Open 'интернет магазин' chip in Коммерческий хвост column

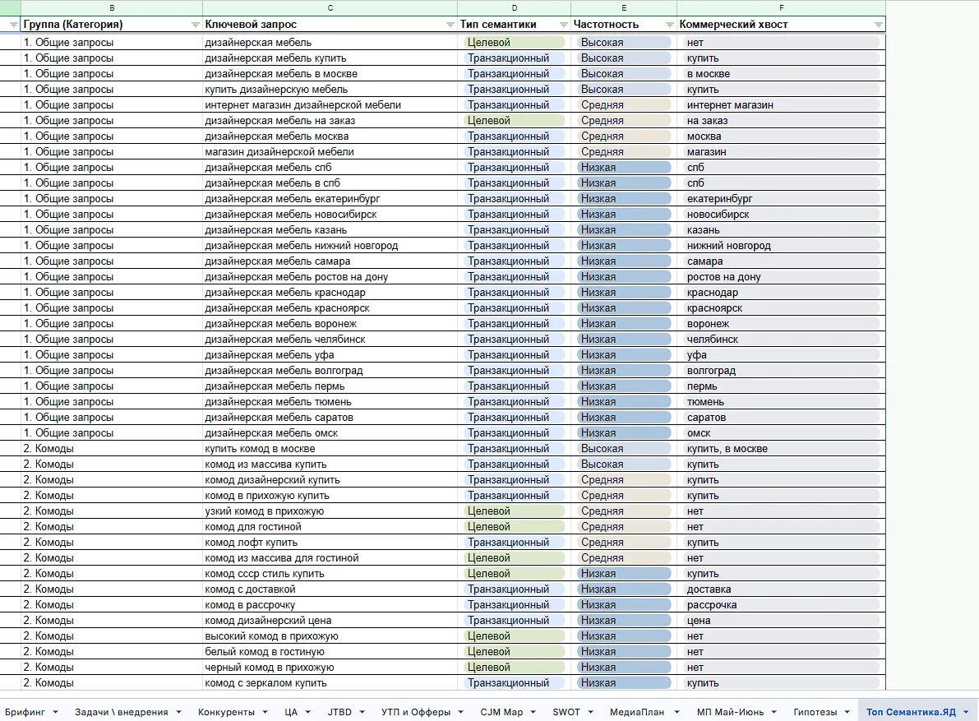point(781,105)
